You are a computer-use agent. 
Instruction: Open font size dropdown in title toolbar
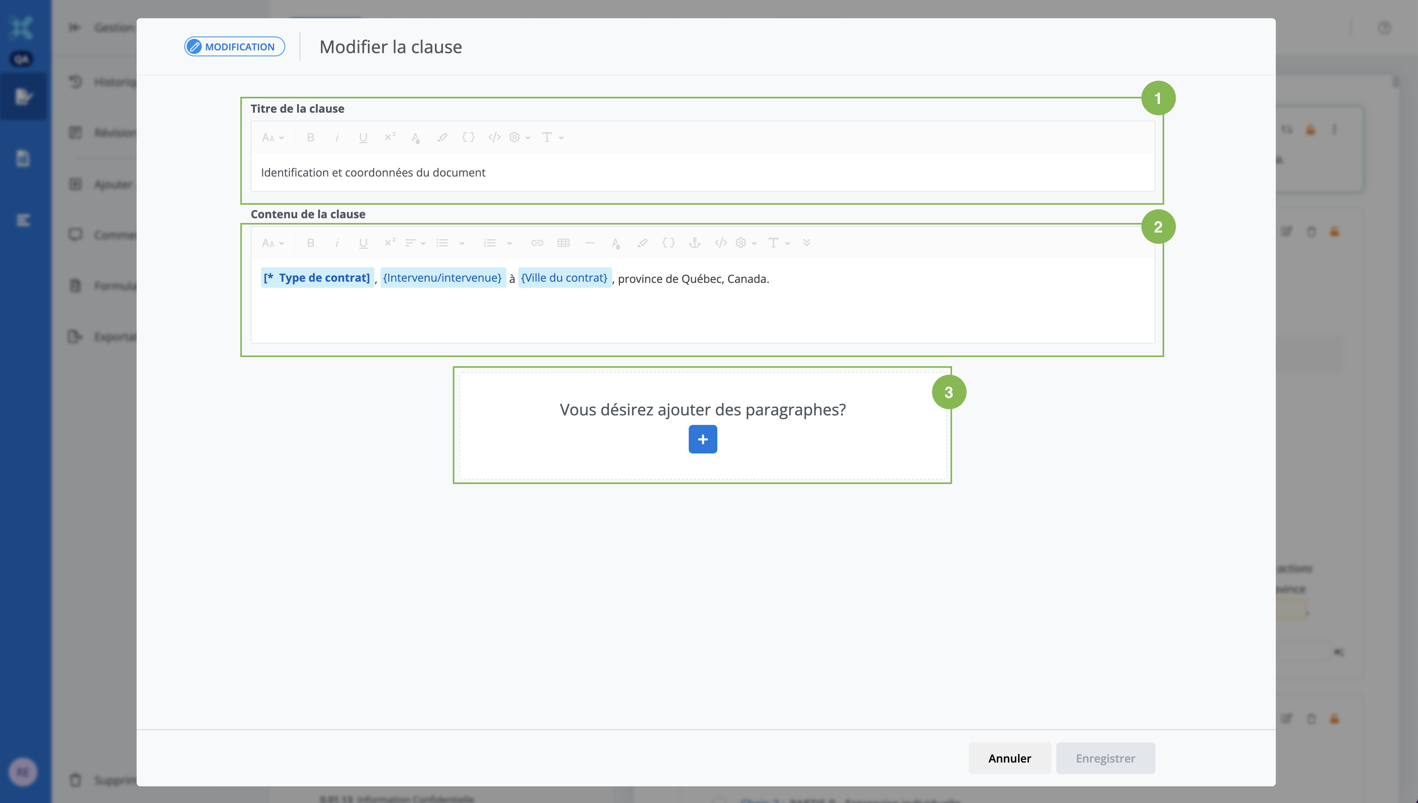pos(272,137)
